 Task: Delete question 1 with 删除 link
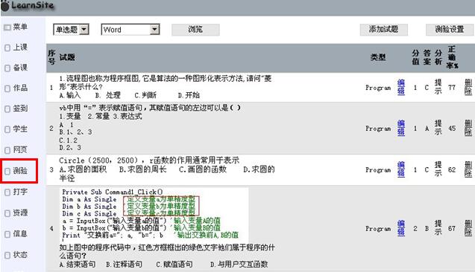(x=468, y=87)
